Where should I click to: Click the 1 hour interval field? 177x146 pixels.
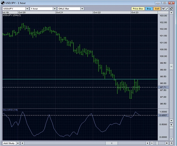(41, 9)
